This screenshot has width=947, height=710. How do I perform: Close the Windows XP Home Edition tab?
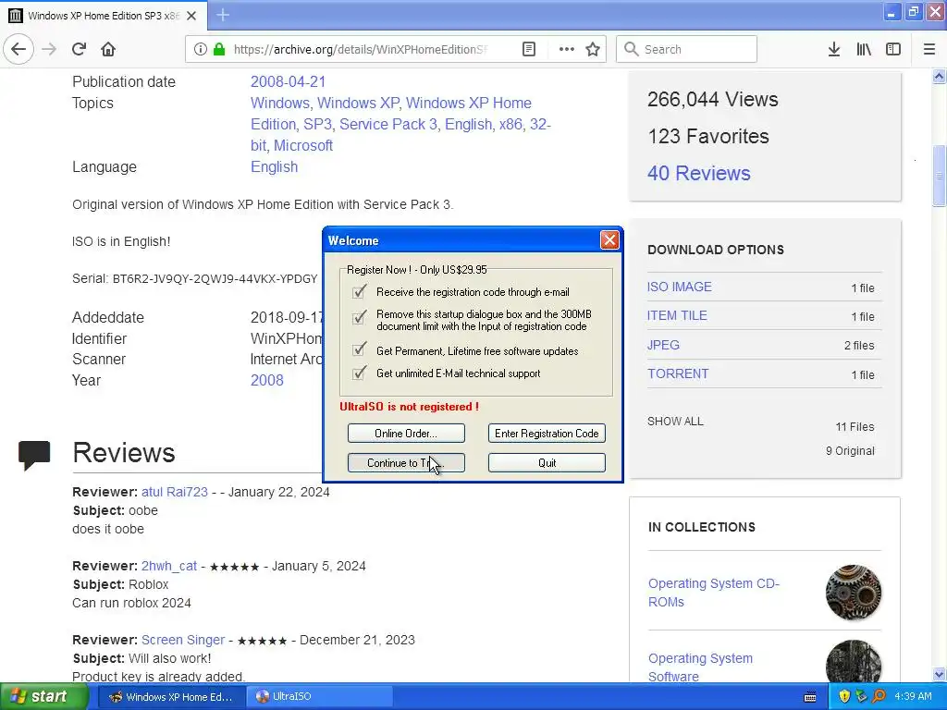coord(191,16)
